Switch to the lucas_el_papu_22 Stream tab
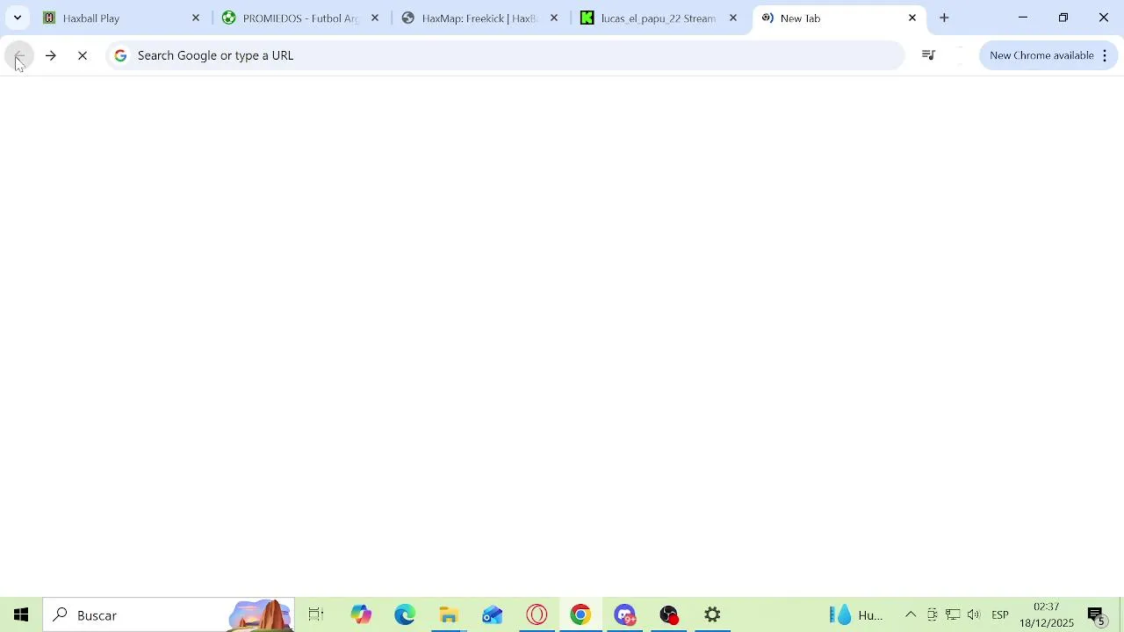The height and width of the screenshot is (632, 1124). pos(659,18)
